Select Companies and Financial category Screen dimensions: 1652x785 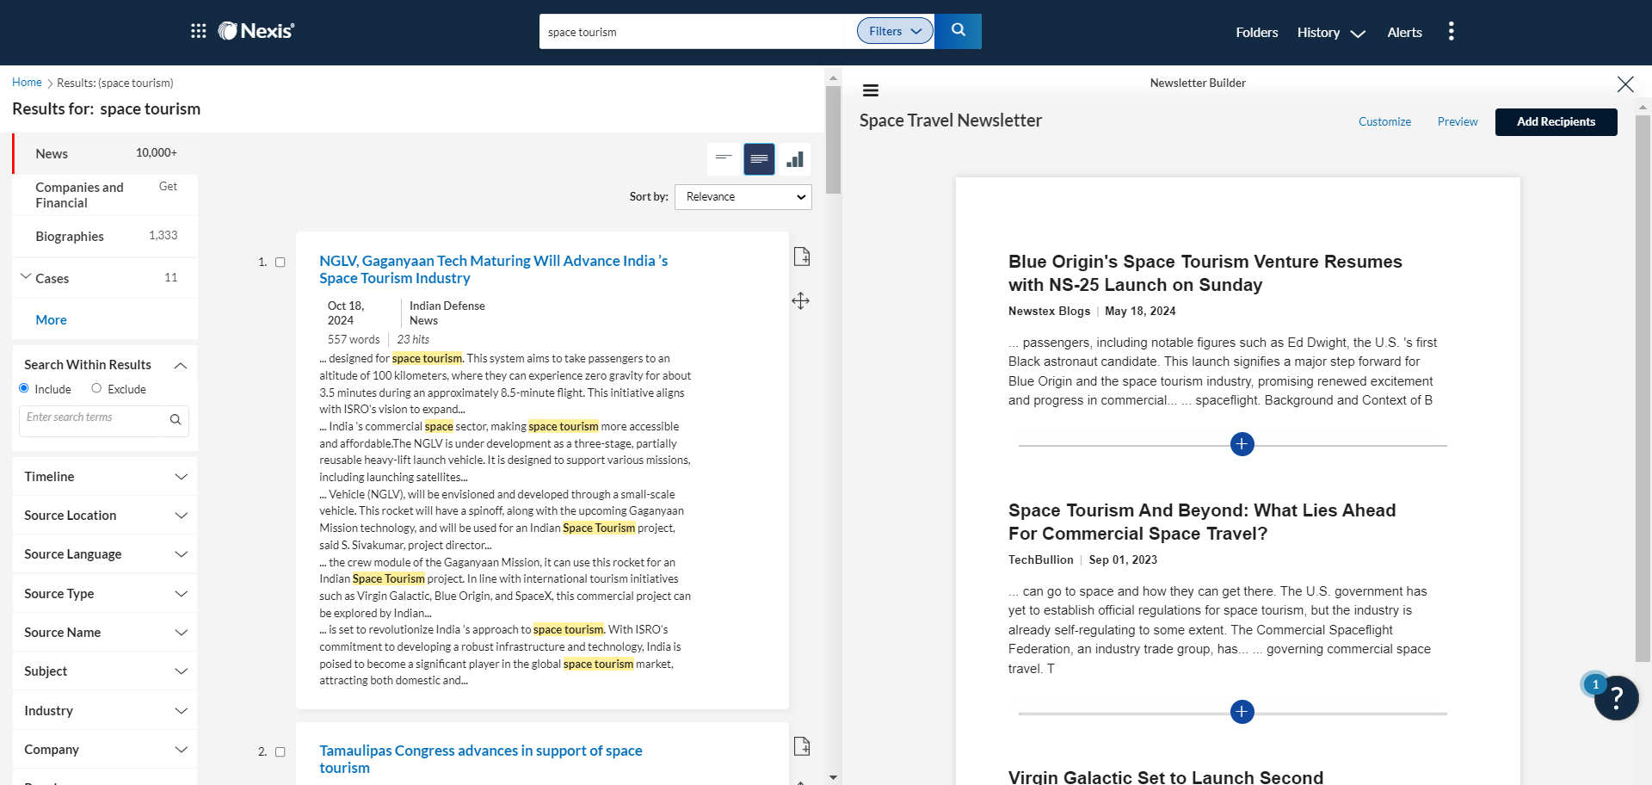(105, 195)
